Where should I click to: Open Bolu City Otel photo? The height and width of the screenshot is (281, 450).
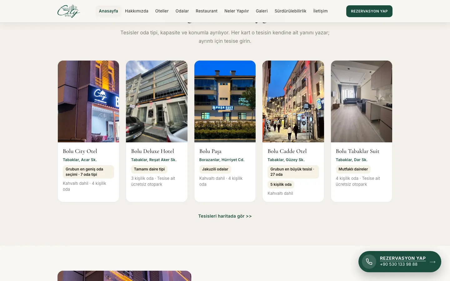88,101
